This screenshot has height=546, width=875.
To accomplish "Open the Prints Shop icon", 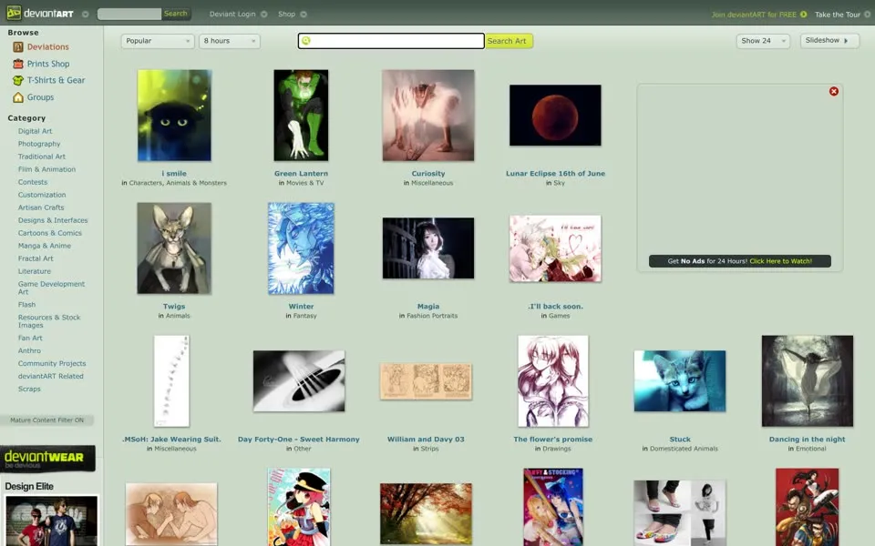I will (18, 64).
